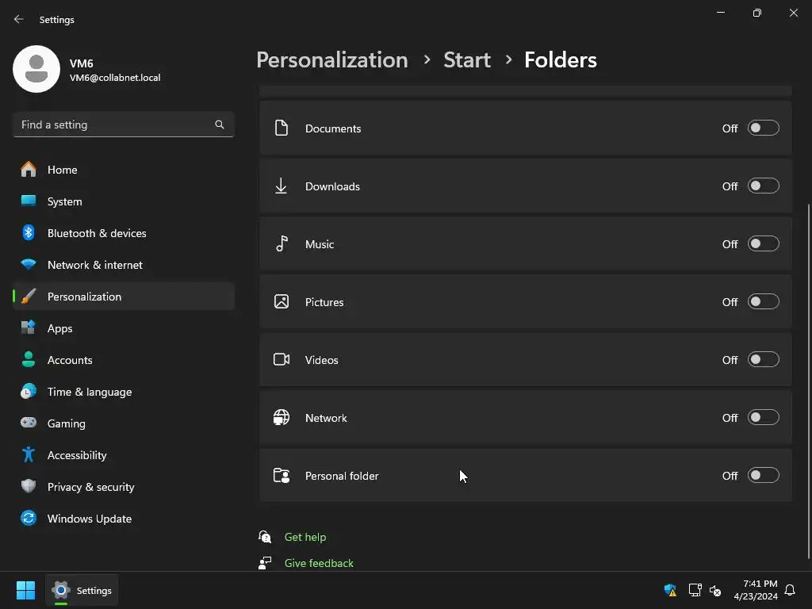Image resolution: width=812 pixels, height=609 pixels.
Task: Navigate to the Personalization breadcrumb
Action: click(331, 60)
